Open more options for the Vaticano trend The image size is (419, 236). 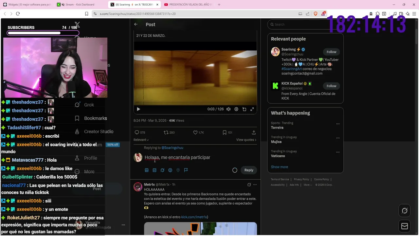(338, 152)
